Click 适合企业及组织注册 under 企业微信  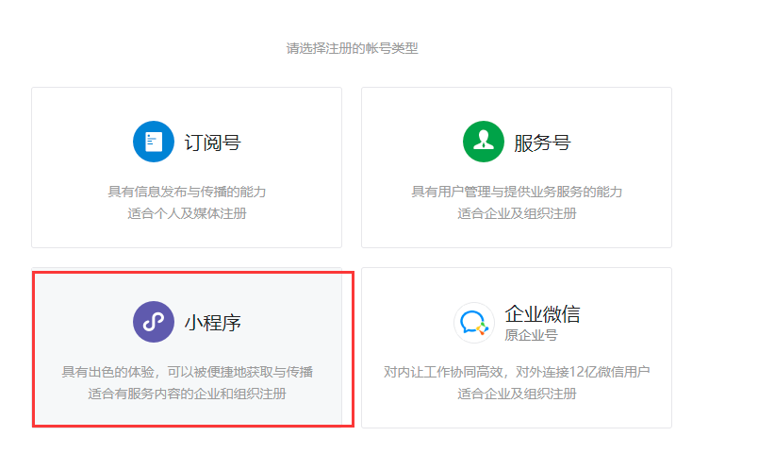(517, 394)
